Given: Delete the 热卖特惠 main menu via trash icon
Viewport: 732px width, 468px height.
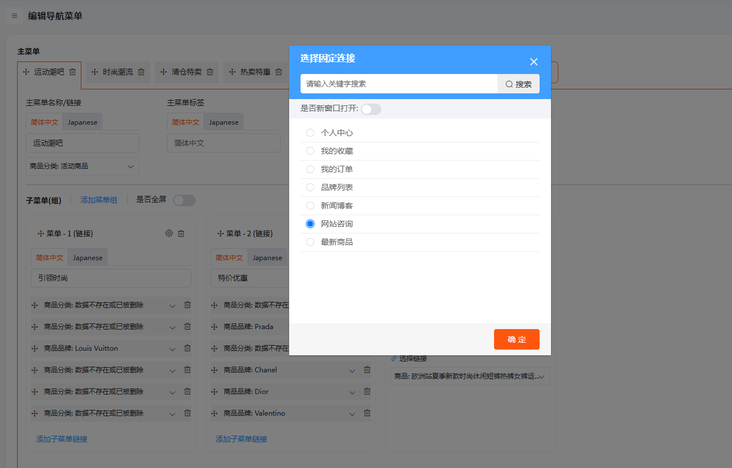Looking at the screenshot, I should (278, 72).
